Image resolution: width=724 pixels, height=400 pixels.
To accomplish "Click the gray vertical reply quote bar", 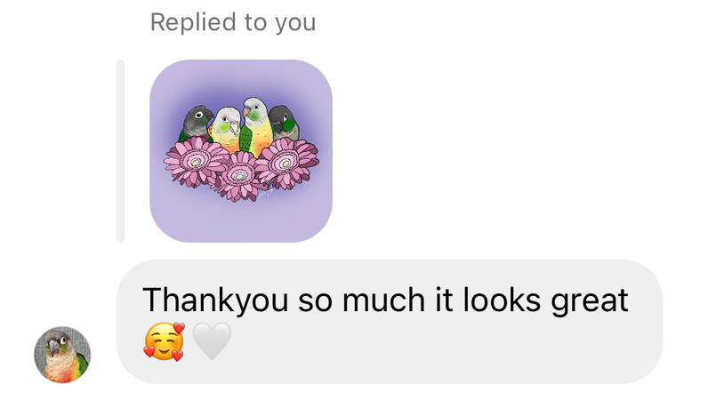I will 120,151.
